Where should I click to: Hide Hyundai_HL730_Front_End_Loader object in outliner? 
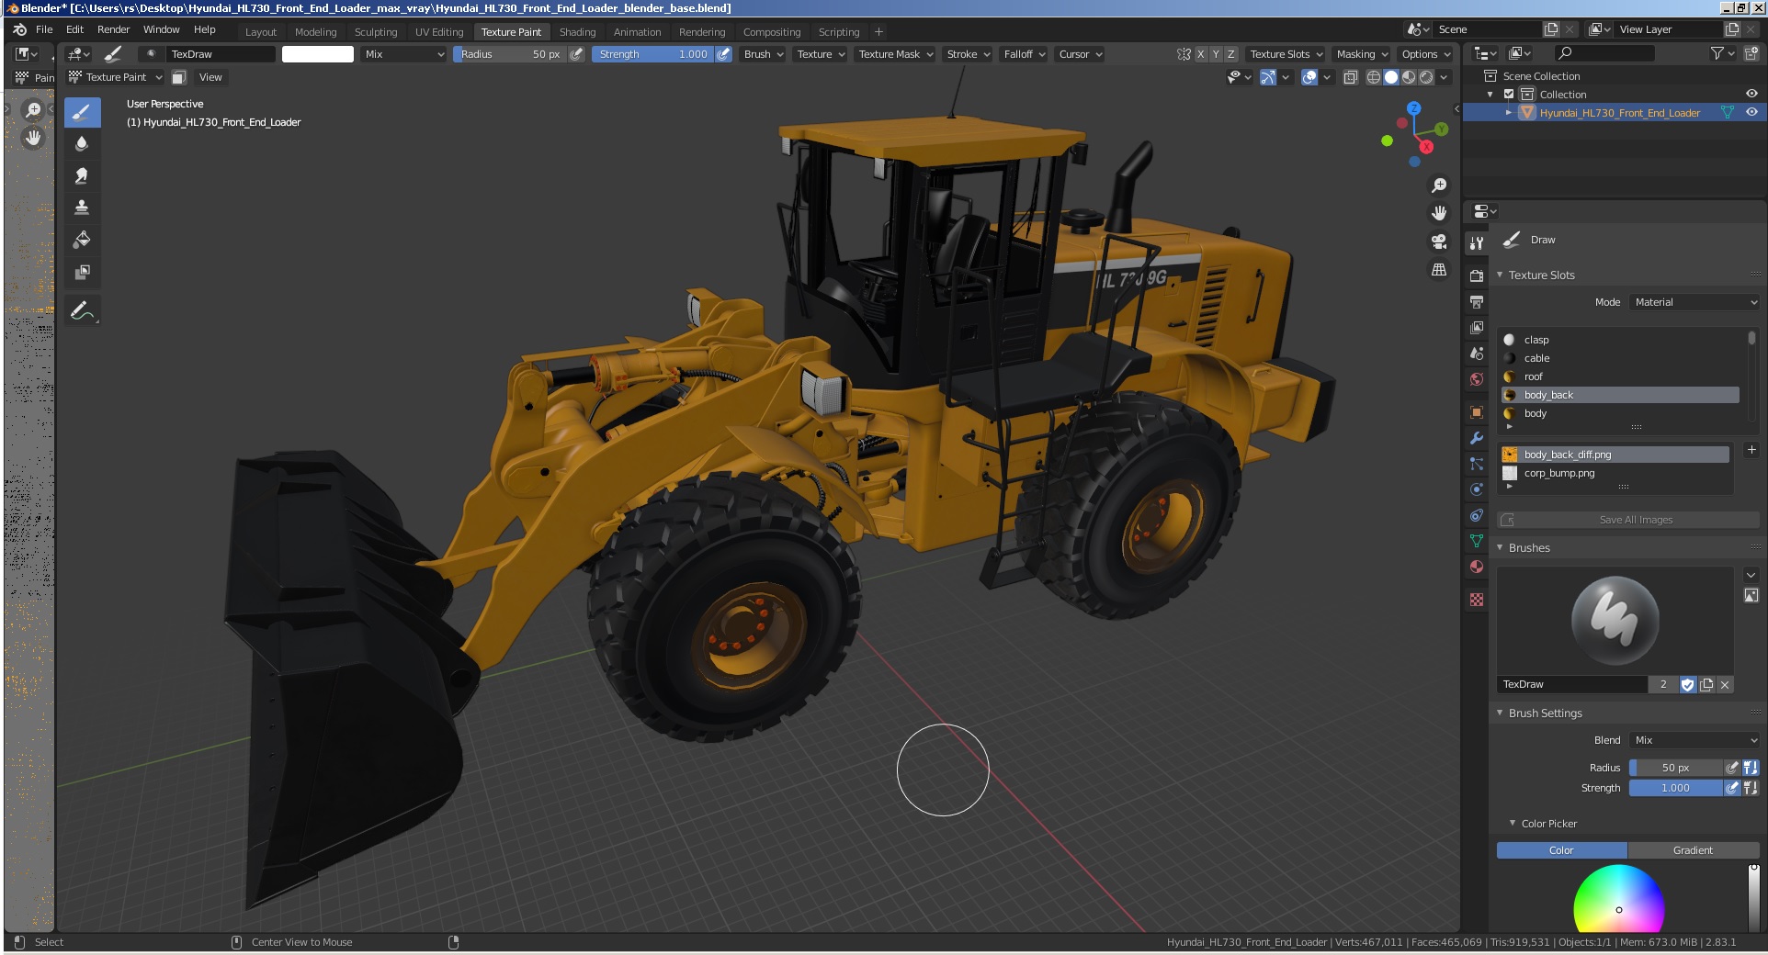tap(1751, 112)
